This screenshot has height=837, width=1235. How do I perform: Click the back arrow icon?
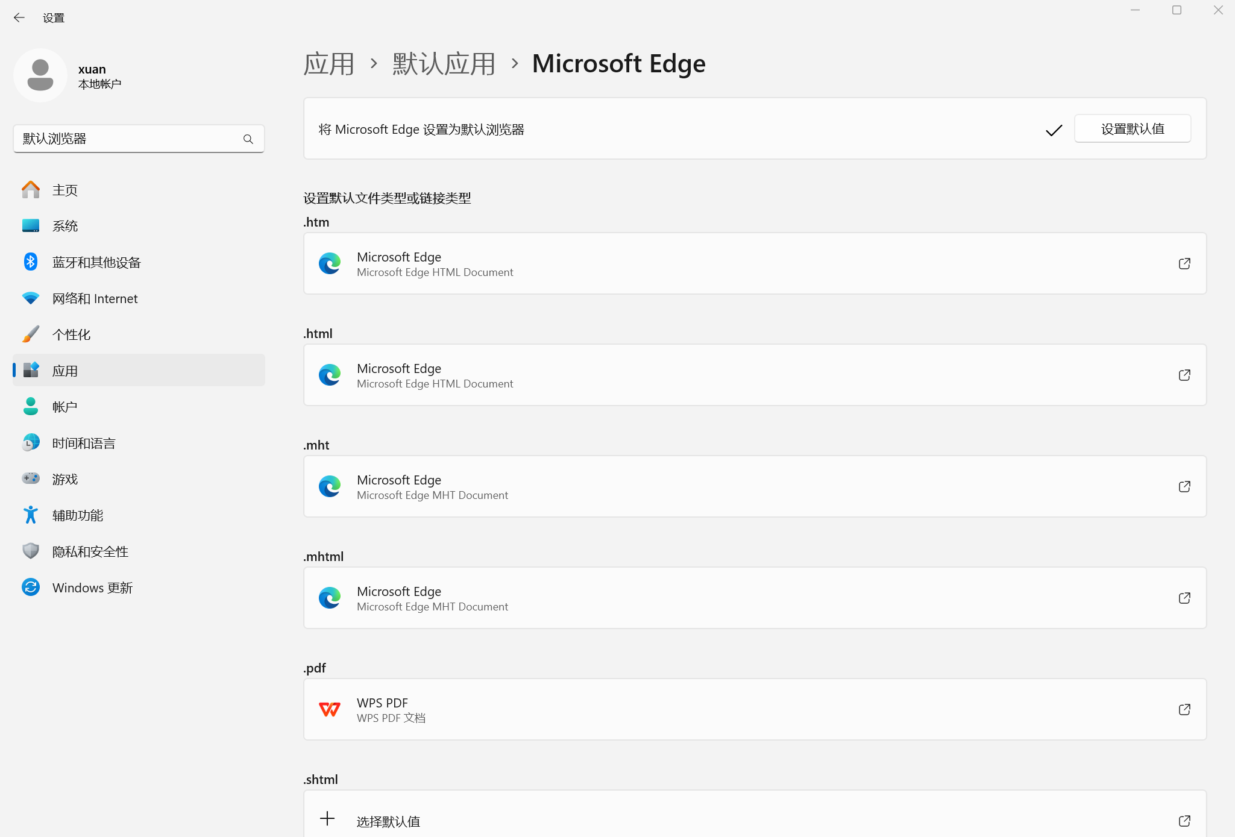[19, 17]
